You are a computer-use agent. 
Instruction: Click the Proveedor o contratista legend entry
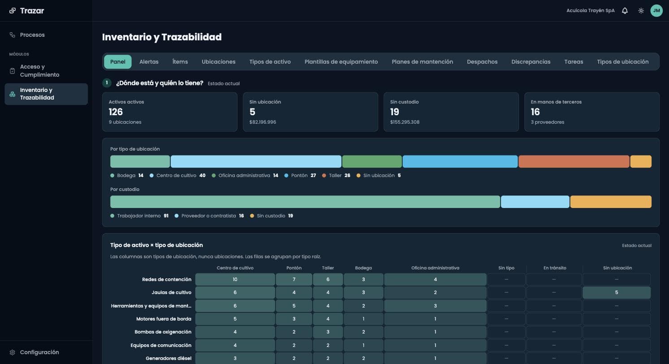click(x=209, y=216)
